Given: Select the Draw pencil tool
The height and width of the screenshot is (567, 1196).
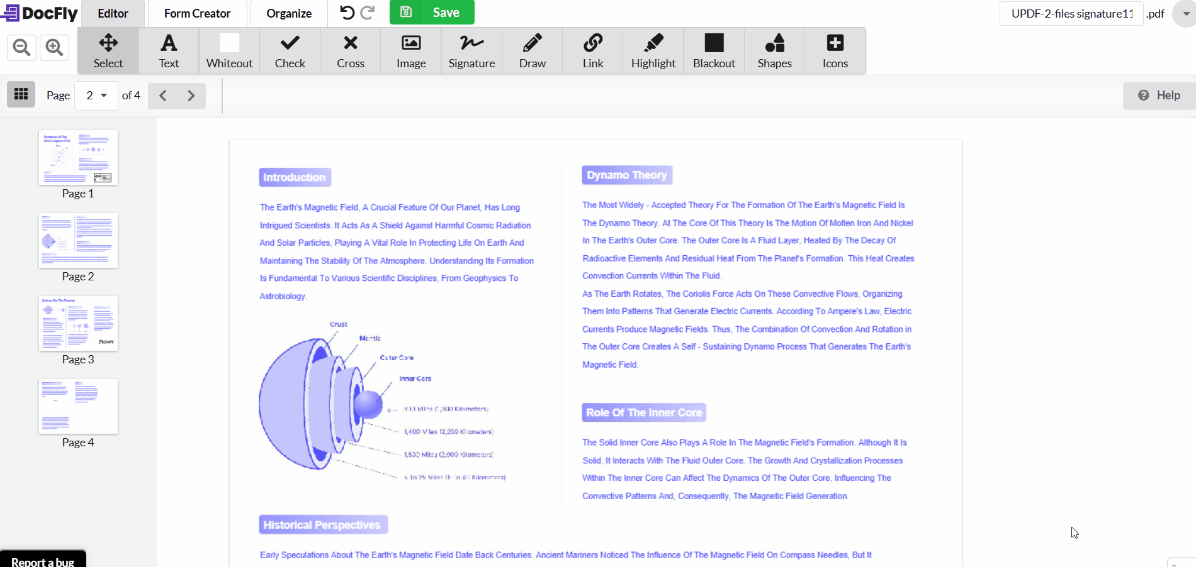Looking at the screenshot, I should tap(533, 51).
